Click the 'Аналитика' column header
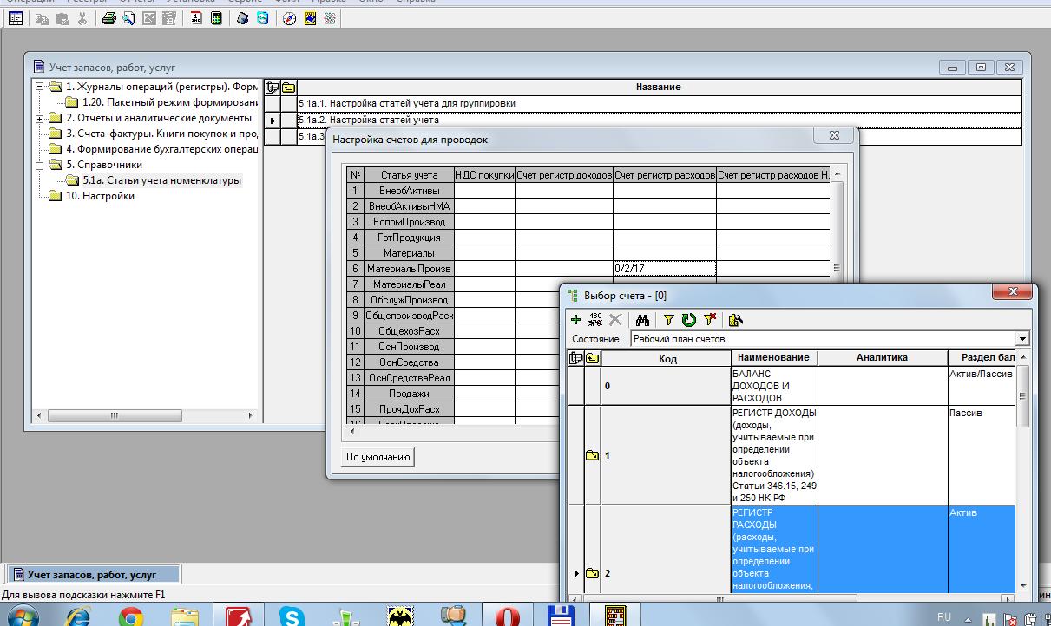Image resolution: width=1051 pixels, height=626 pixels. 882,357
